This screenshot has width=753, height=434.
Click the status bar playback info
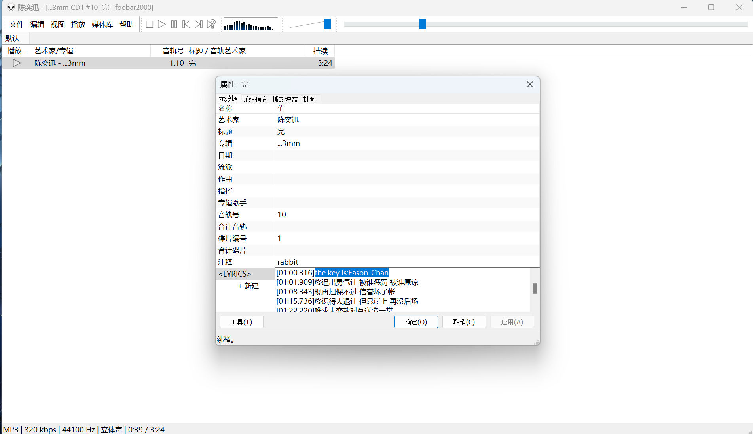click(x=83, y=429)
